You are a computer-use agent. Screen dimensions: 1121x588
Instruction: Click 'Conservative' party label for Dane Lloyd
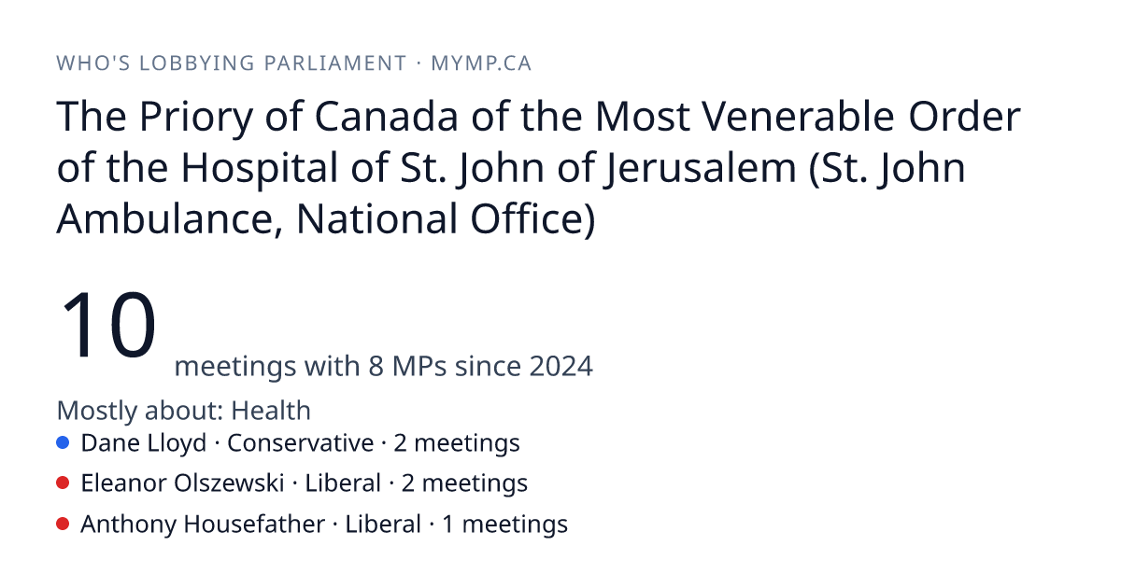[x=300, y=442]
